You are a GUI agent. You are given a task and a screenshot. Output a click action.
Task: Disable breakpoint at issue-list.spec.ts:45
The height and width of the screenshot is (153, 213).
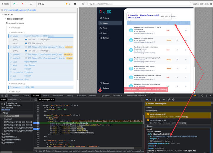coord(148,120)
